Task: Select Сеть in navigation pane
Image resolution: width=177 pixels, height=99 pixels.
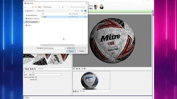Action: point(28,25)
